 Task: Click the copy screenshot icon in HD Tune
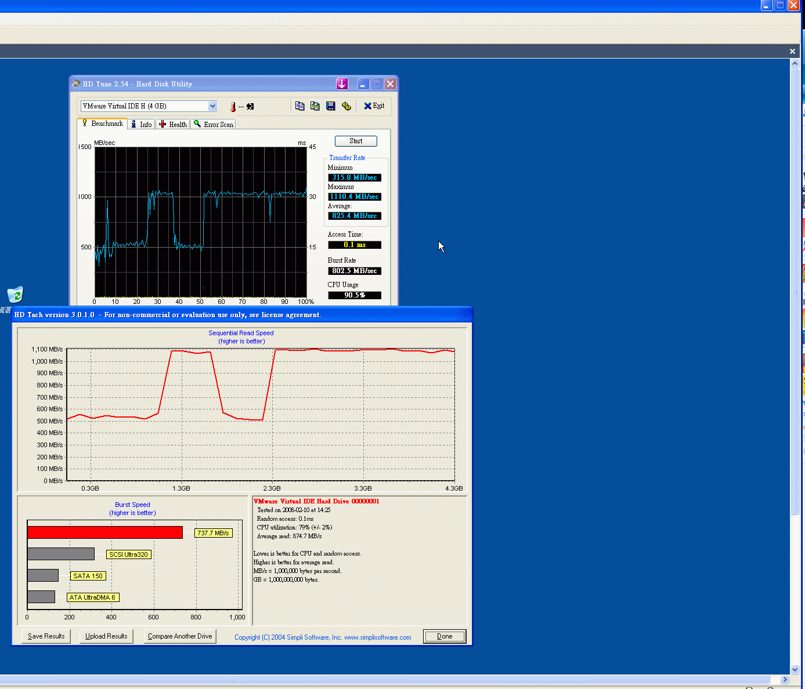[315, 106]
